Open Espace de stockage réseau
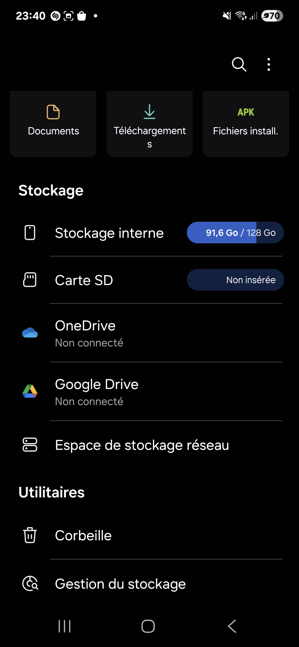Image resolution: width=299 pixels, height=647 pixels. click(142, 445)
